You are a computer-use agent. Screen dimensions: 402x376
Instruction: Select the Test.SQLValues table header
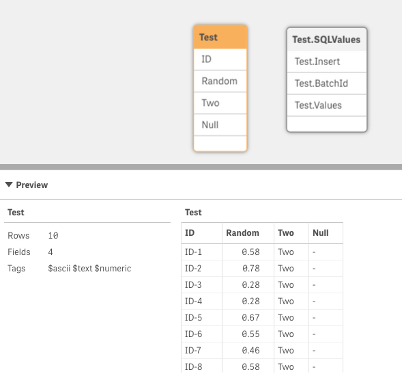[327, 40]
